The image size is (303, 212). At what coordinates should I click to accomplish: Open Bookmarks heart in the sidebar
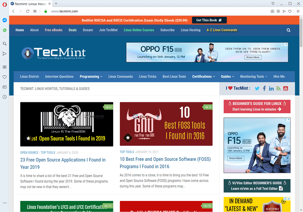tap(5, 77)
